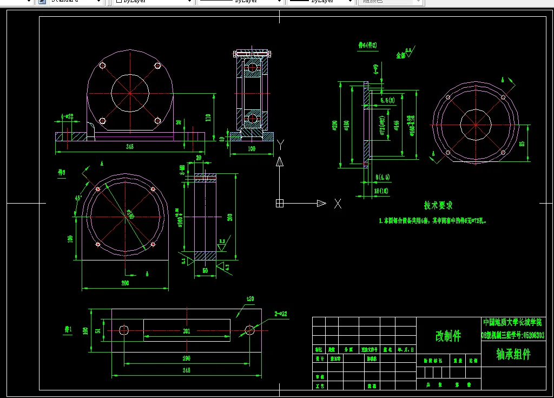Select the 阶段标记 title block cell
The height and width of the screenshot is (398, 554).
(x=433, y=361)
